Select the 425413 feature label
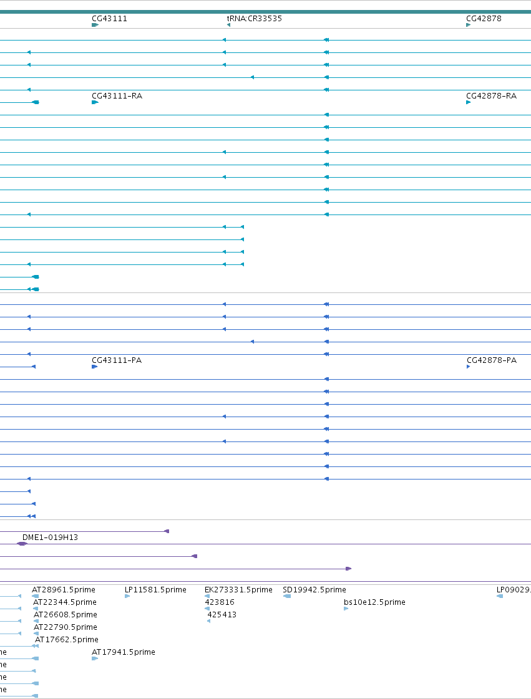This screenshot has height=699, width=531. (x=222, y=615)
